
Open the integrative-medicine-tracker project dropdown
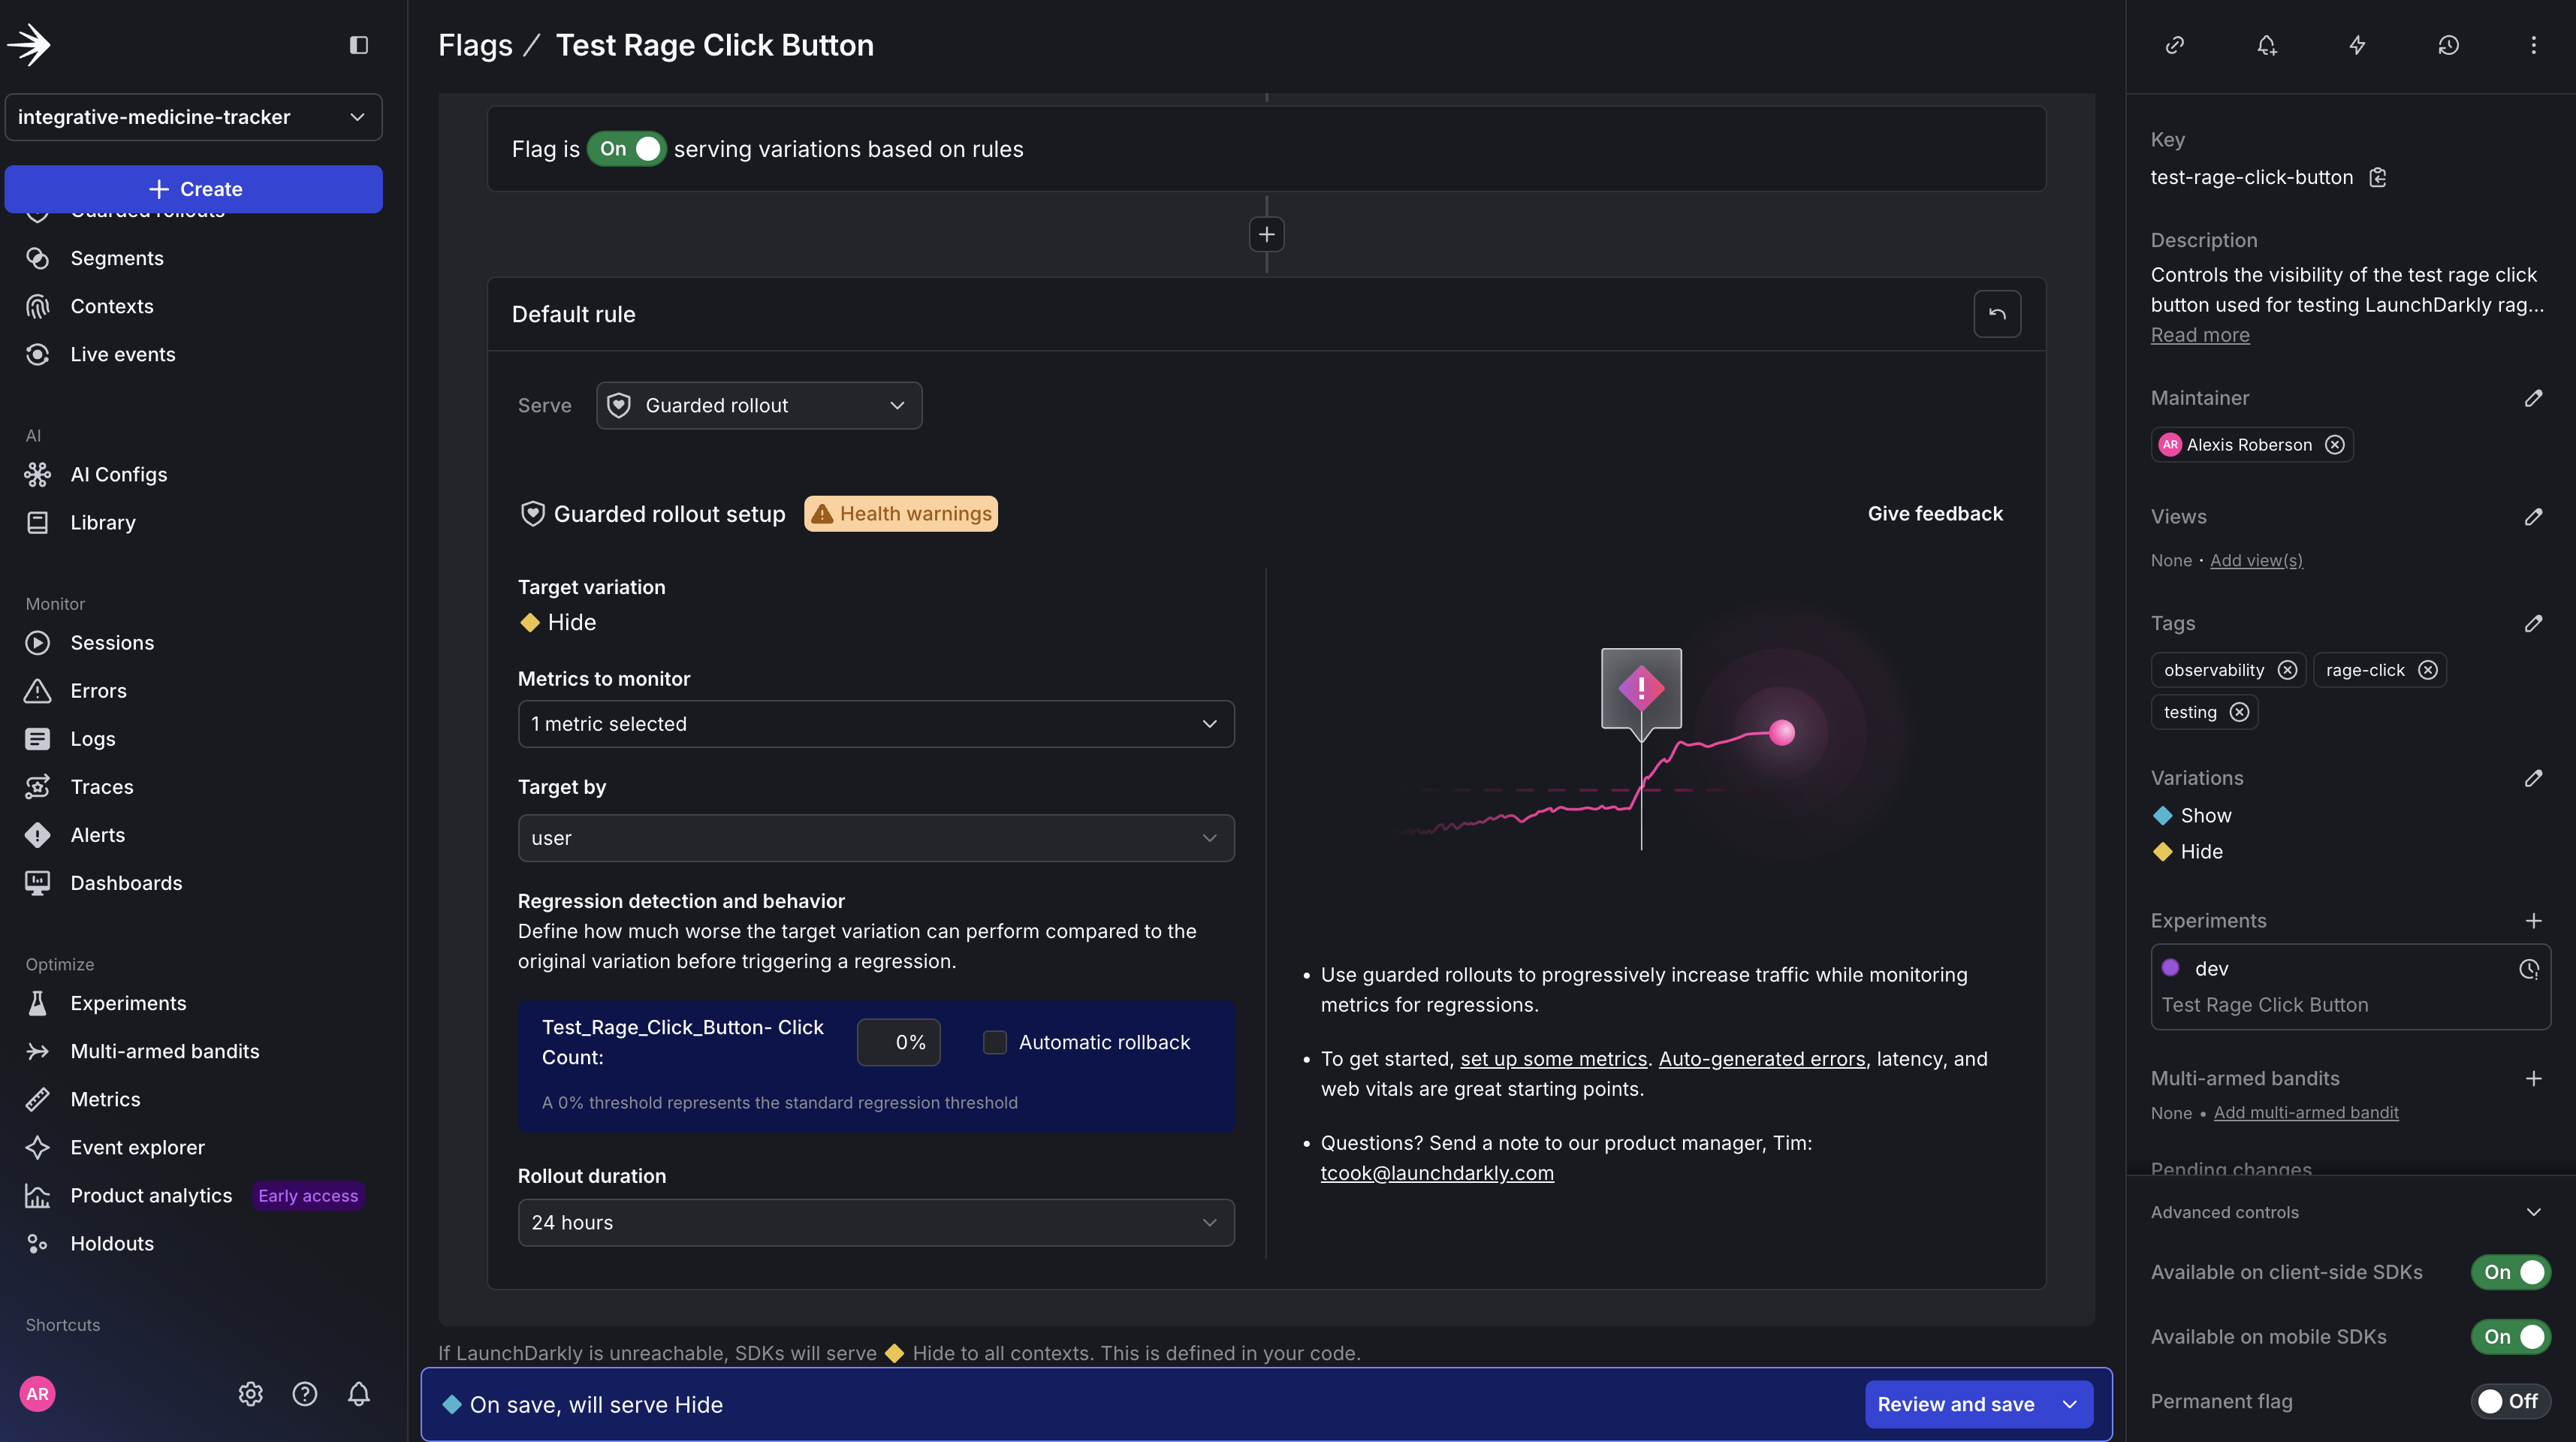pyautogui.click(x=193, y=117)
